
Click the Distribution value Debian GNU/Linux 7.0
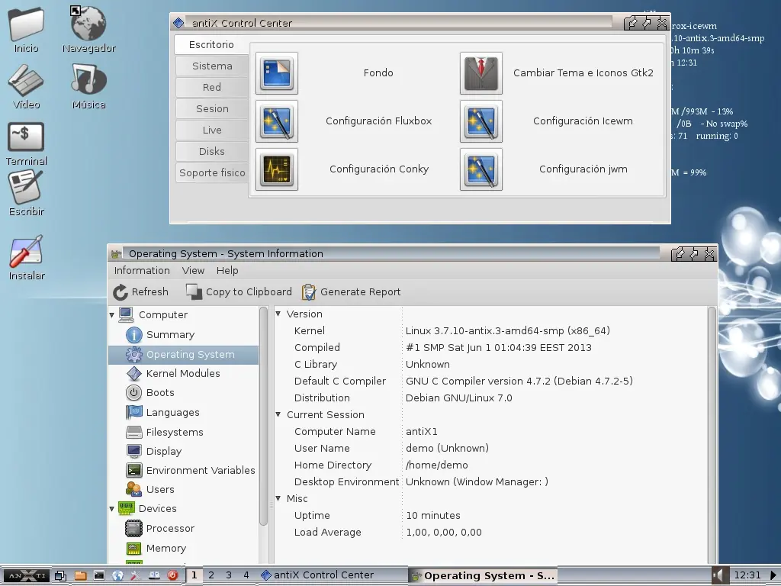(458, 398)
